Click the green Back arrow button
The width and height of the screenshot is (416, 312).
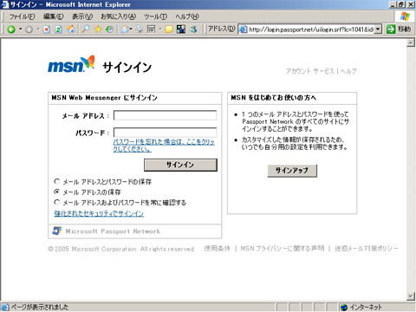pos(11,29)
